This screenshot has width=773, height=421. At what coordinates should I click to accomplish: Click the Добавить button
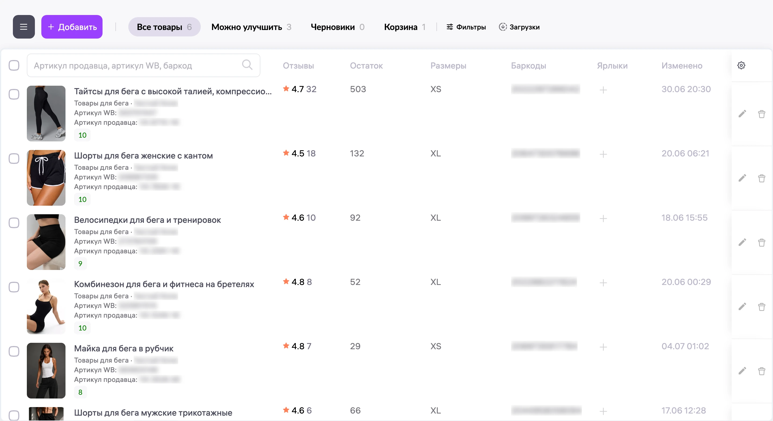(72, 27)
